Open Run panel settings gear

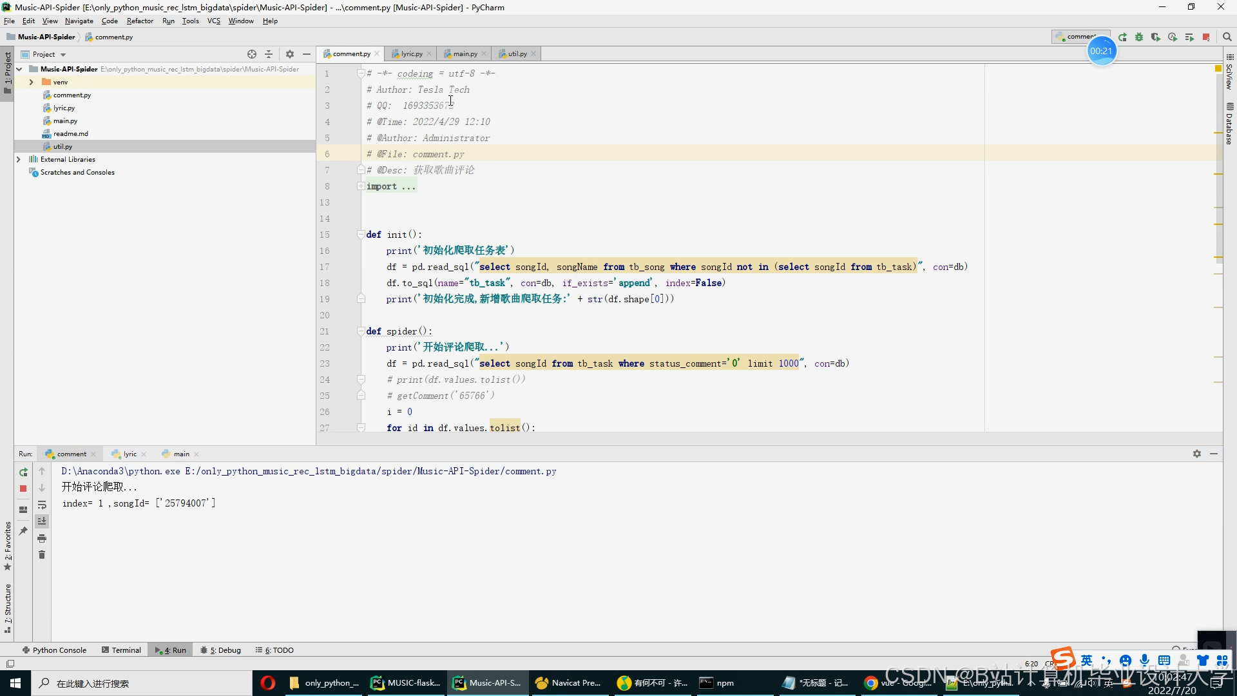click(x=1197, y=454)
